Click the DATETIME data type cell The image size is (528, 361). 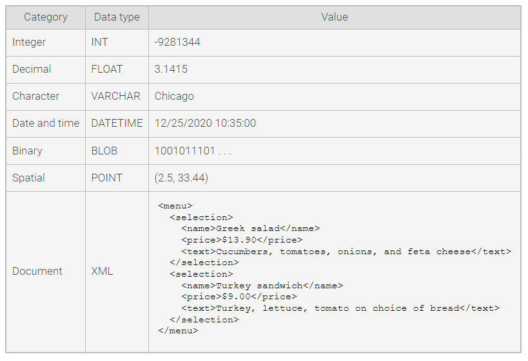click(x=117, y=124)
